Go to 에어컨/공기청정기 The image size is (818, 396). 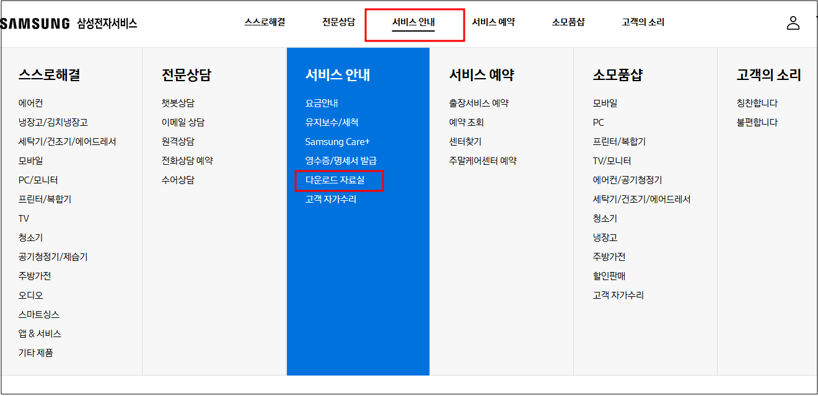click(628, 180)
